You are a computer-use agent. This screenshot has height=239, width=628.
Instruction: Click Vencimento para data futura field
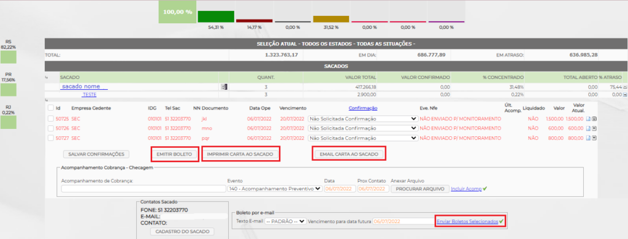(404, 221)
